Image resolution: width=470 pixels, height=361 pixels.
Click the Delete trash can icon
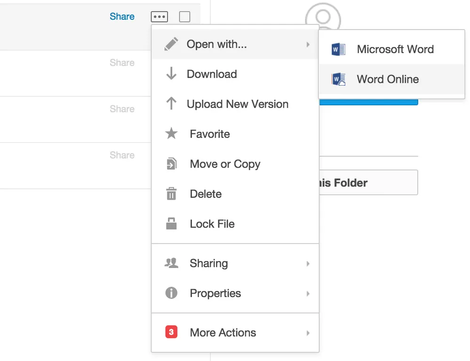[171, 194]
